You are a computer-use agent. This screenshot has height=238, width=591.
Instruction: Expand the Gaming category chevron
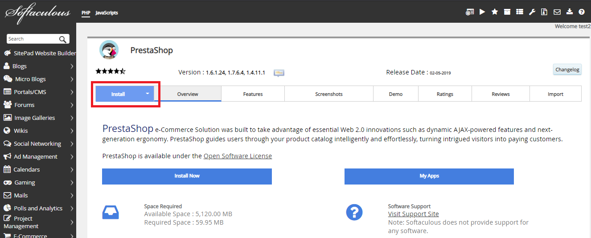coord(72,182)
